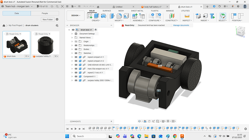The height and width of the screenshot is (140, 249).
Task: Expand the Named Views node
Action: click(72, 38)
